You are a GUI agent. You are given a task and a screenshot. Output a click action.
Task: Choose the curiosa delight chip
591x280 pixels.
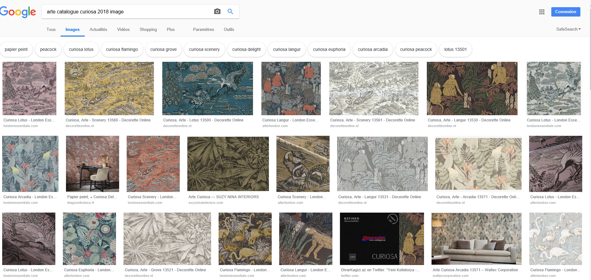[246, 49]
